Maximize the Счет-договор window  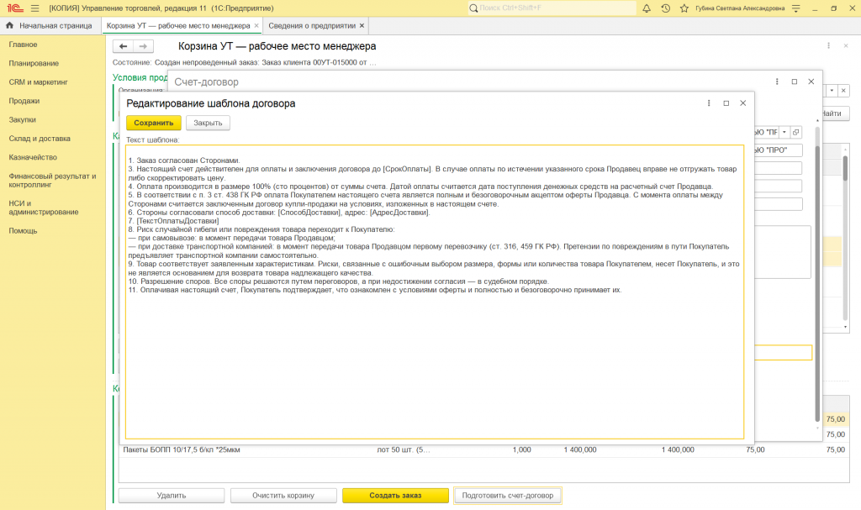(794, 81)
